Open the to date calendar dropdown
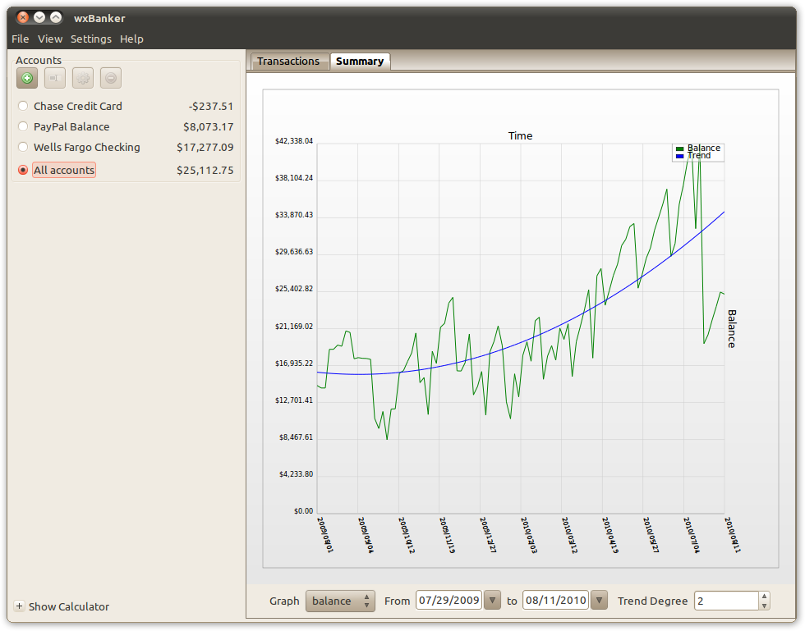This screenshot has height=631, width=805. click(x=599, y=601)
